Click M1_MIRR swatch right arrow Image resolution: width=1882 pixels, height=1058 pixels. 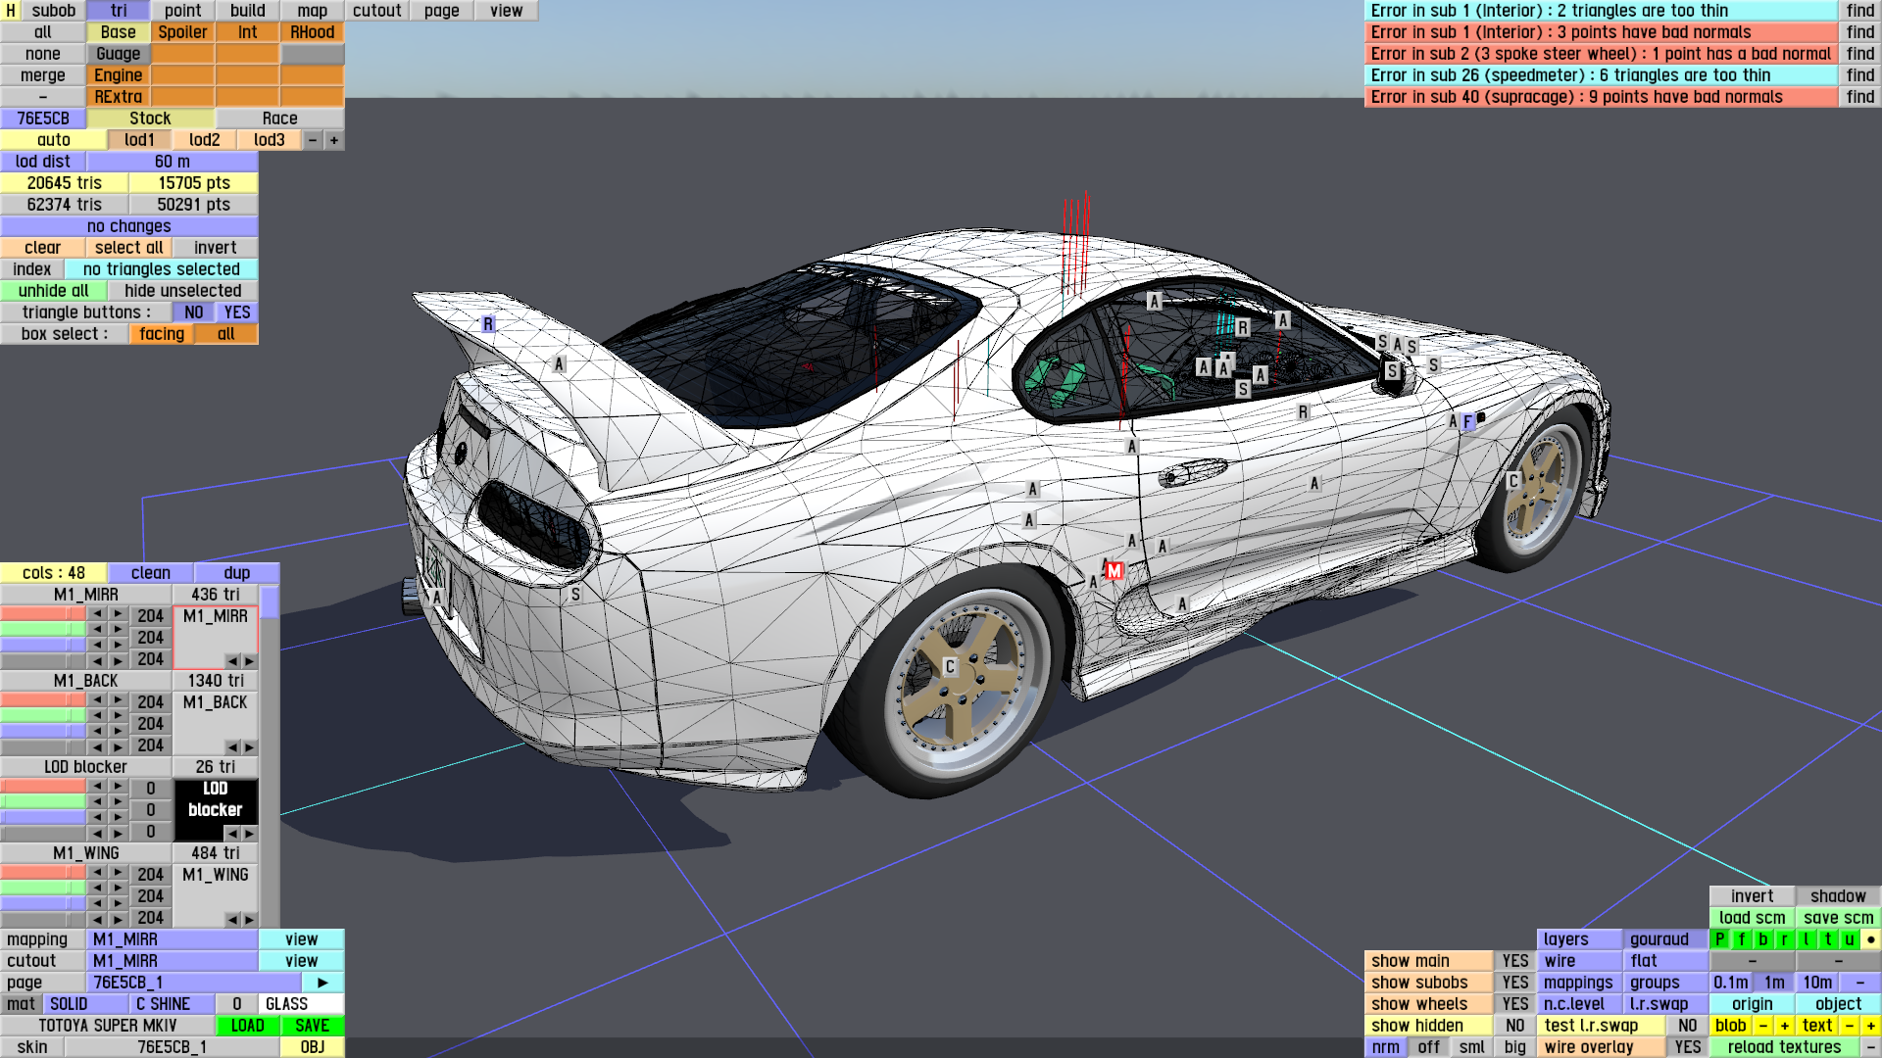(249, 661)
